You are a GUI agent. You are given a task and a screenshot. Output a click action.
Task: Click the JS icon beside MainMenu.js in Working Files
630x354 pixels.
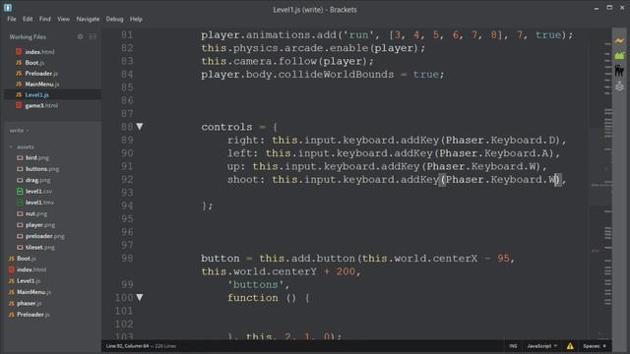point(19,84)
